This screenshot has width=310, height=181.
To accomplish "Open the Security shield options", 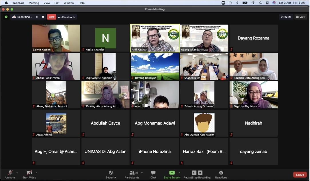I will (x=111, y=174).
